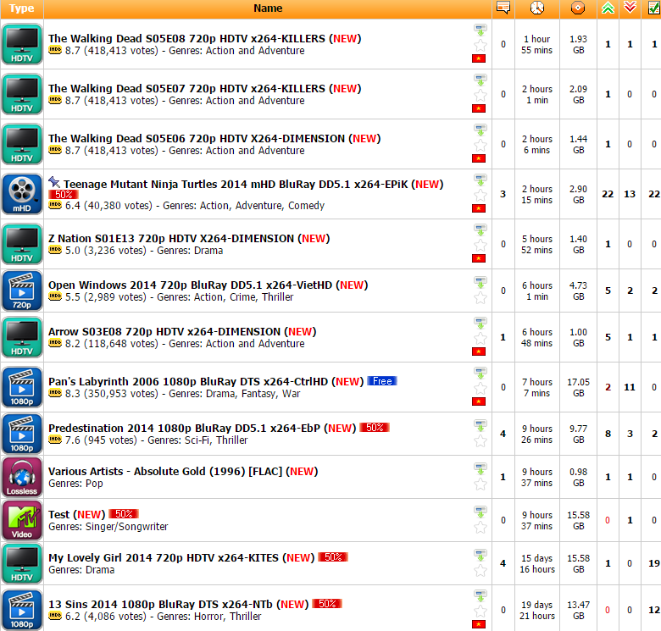Sort by the Type column header
The image size is (661, 631).
point(21,8)
